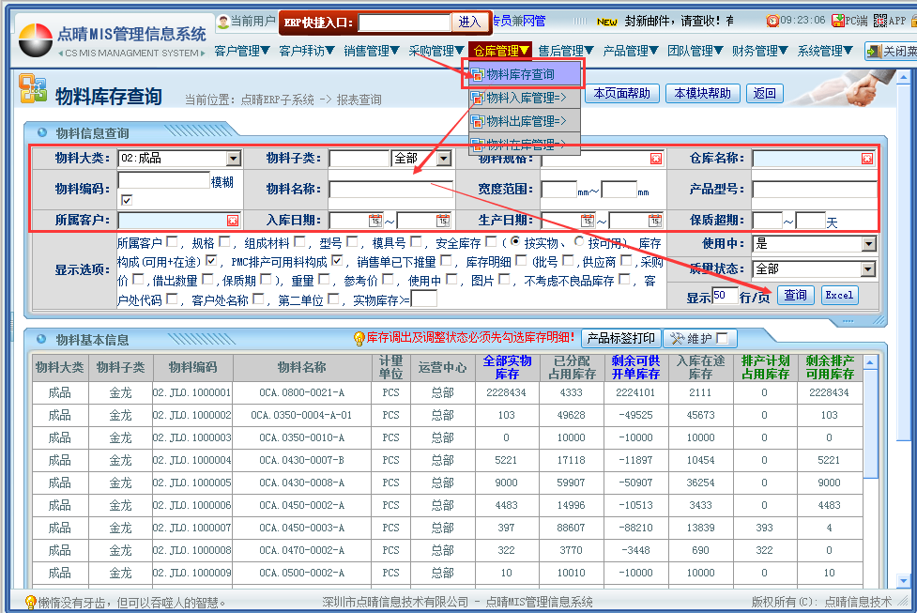The width and height of the screenshot is (917, 613).
Task: Click the clear icon in 物料规格 field
Action: 655,159
